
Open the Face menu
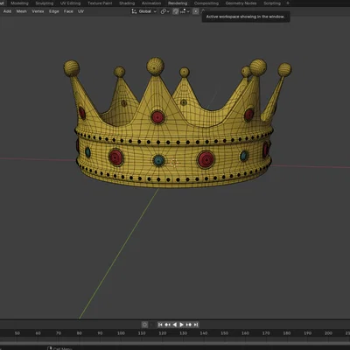click(68, 11)
